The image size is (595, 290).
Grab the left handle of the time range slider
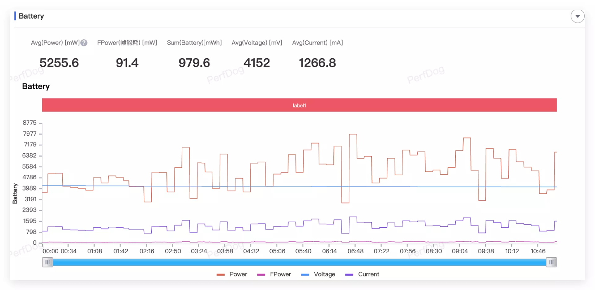(48, 262)
